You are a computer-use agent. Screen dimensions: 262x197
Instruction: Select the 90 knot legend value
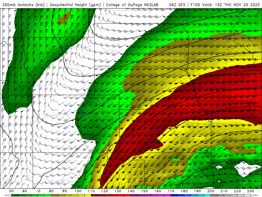[x=65, y=191]
